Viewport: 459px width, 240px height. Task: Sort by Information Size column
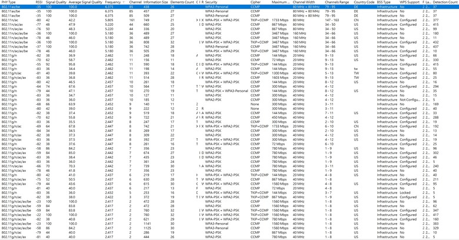[156, 2]
